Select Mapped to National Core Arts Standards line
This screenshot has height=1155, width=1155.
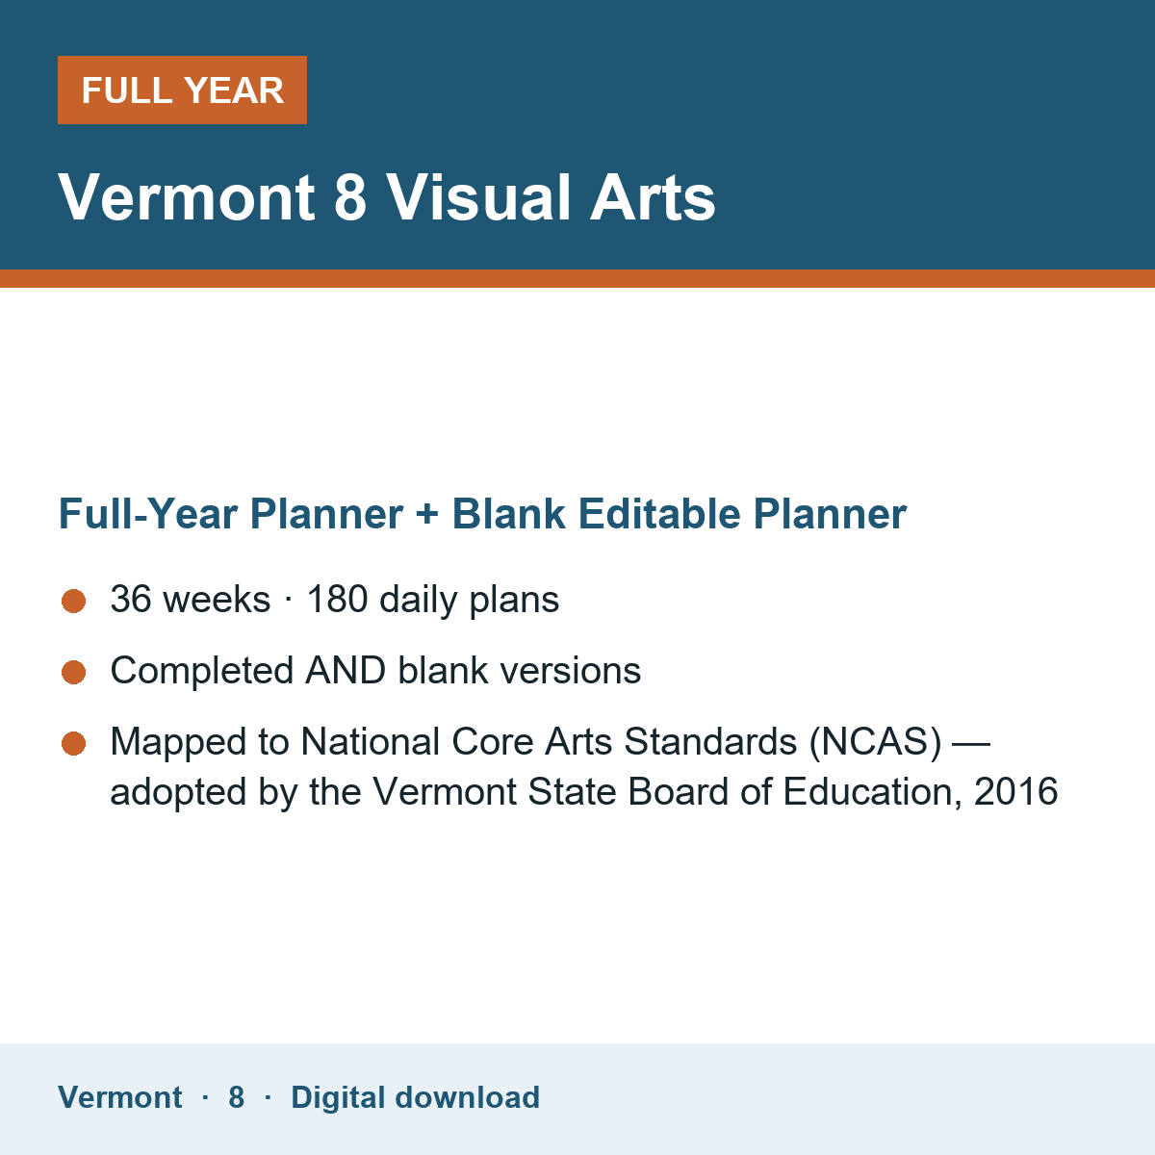[550, 742]
